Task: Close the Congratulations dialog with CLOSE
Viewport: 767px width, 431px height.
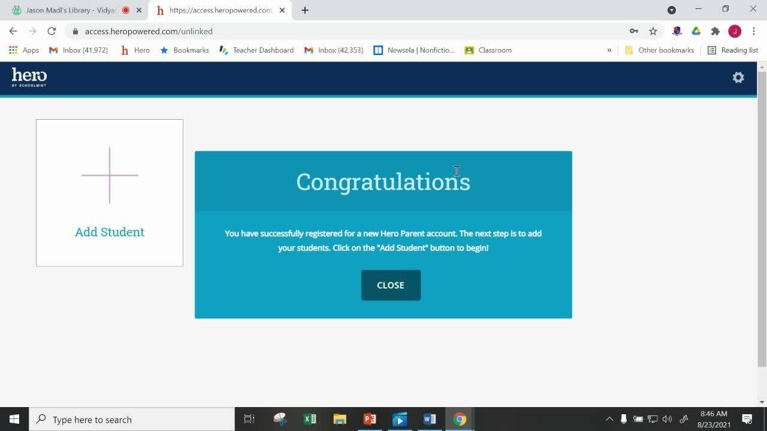Action: coord(391,285)
